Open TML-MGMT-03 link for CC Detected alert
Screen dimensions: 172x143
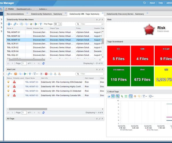31,91
